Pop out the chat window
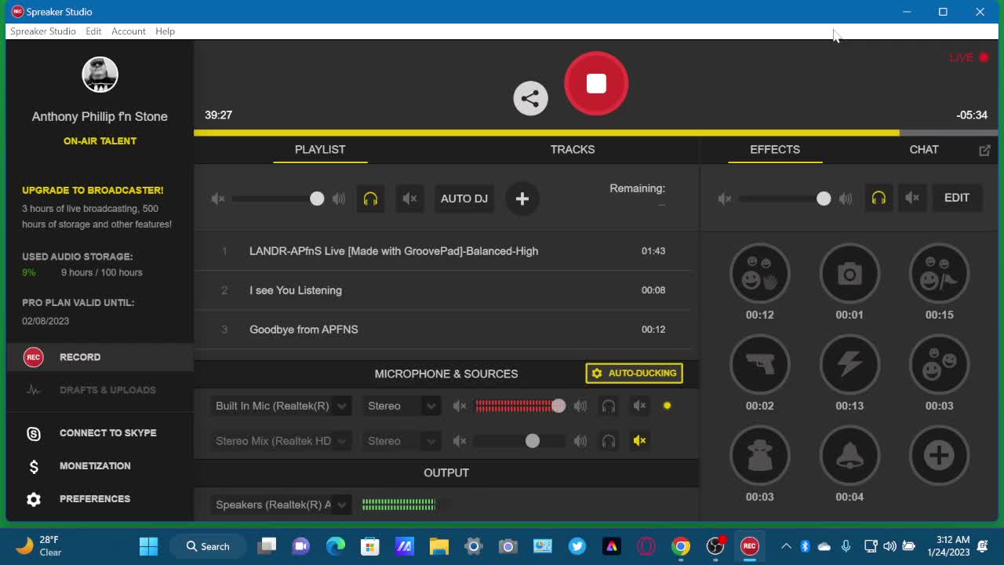Image resolution: width=1004 pixels, height=565 pixels. (x=984, y=150)
